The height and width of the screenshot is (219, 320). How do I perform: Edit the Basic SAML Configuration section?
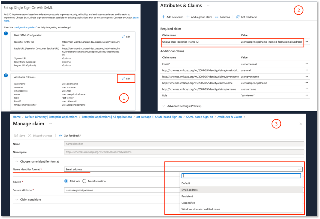pos(126,37)
